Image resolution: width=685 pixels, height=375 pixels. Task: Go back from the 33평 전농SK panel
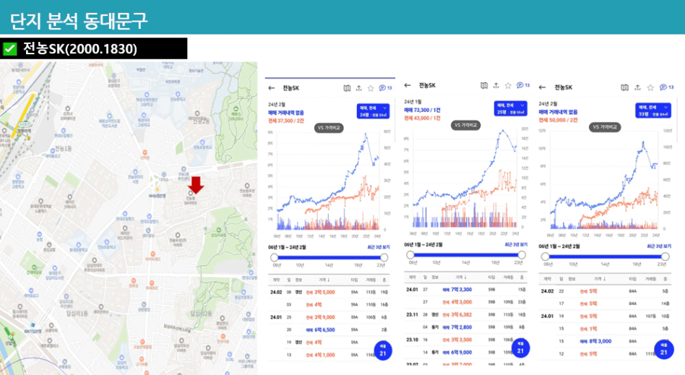tap(542, 87)
